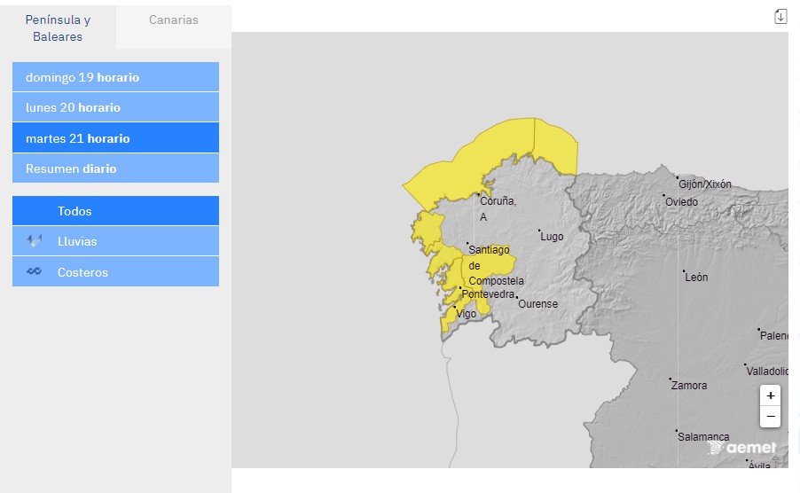
Task: Click the aemet logo on the map
Action: [743, 448]
